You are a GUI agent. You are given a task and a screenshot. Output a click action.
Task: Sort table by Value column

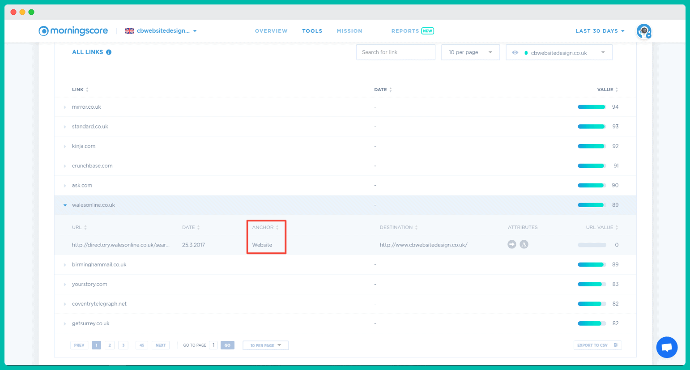(x=608, y=90)
